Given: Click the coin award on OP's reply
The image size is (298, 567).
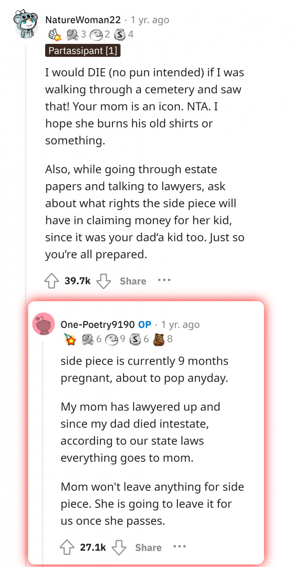Looking at the screenshot, I should [x=135, y=339].
